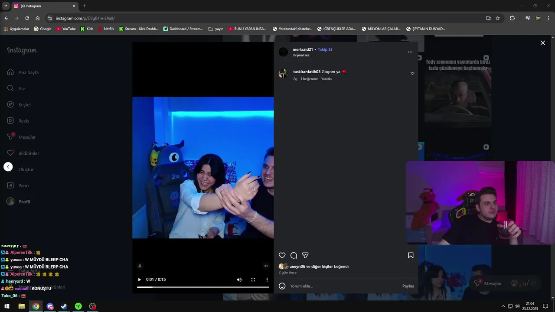Open Reels from the sidebar
The image size is (555, 312).
pos(18,121)
